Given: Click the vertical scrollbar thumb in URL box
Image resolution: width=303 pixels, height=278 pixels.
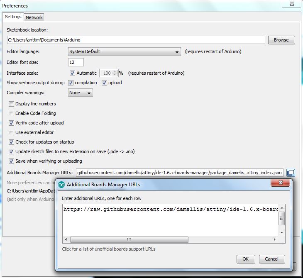Looking at the screenshot, I should (x=281, y=218).
